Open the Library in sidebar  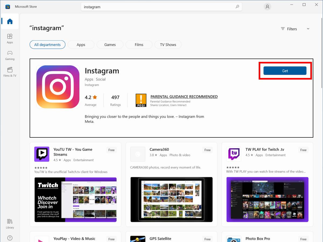[x=10, y=224]
